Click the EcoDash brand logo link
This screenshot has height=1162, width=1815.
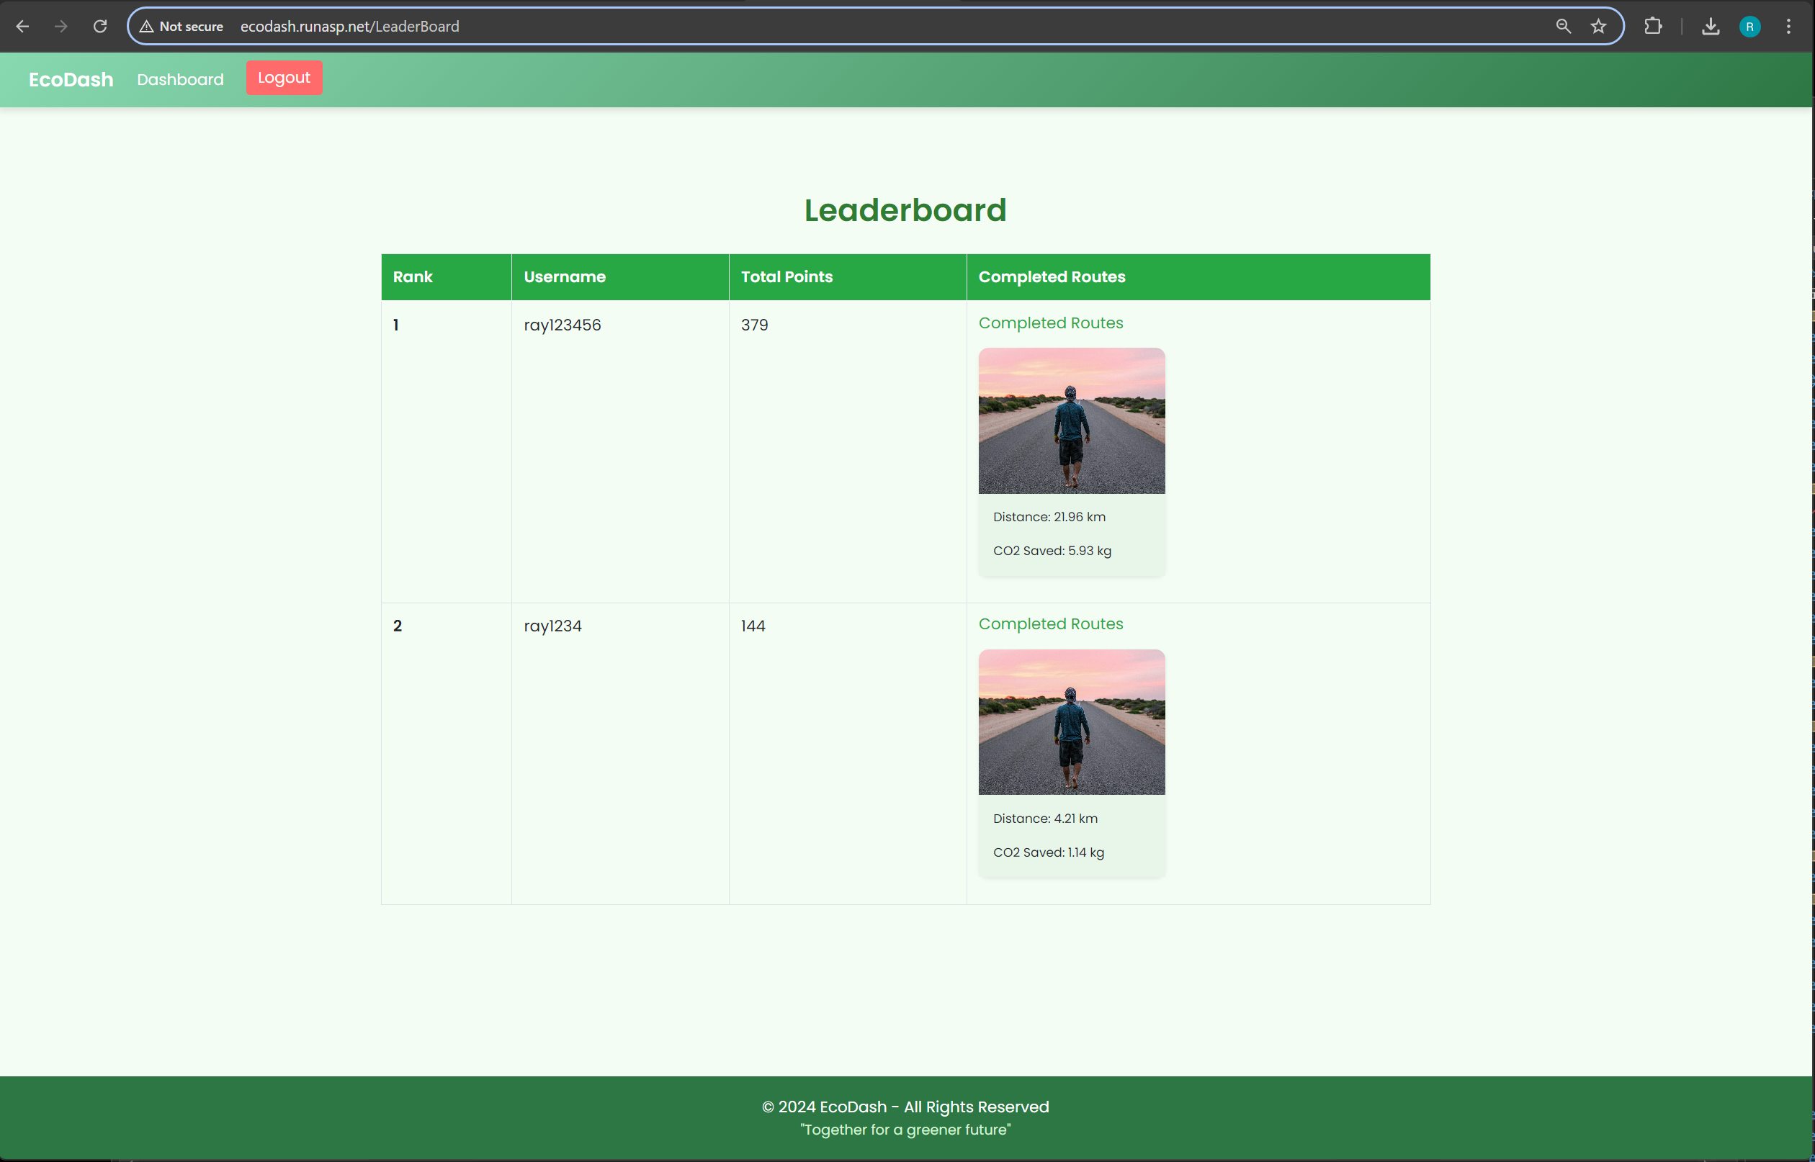71,79
